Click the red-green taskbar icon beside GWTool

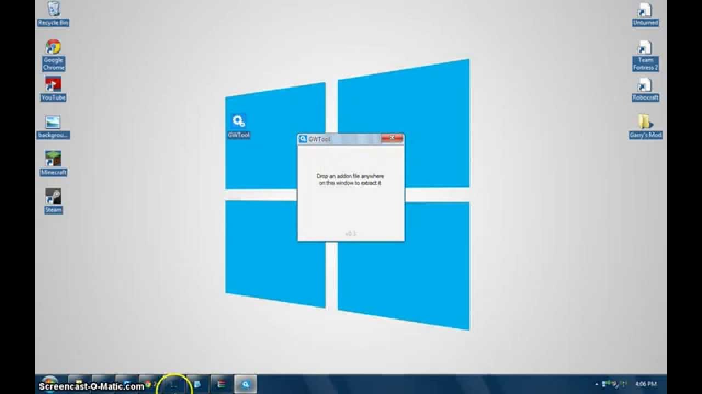(222, 384)
